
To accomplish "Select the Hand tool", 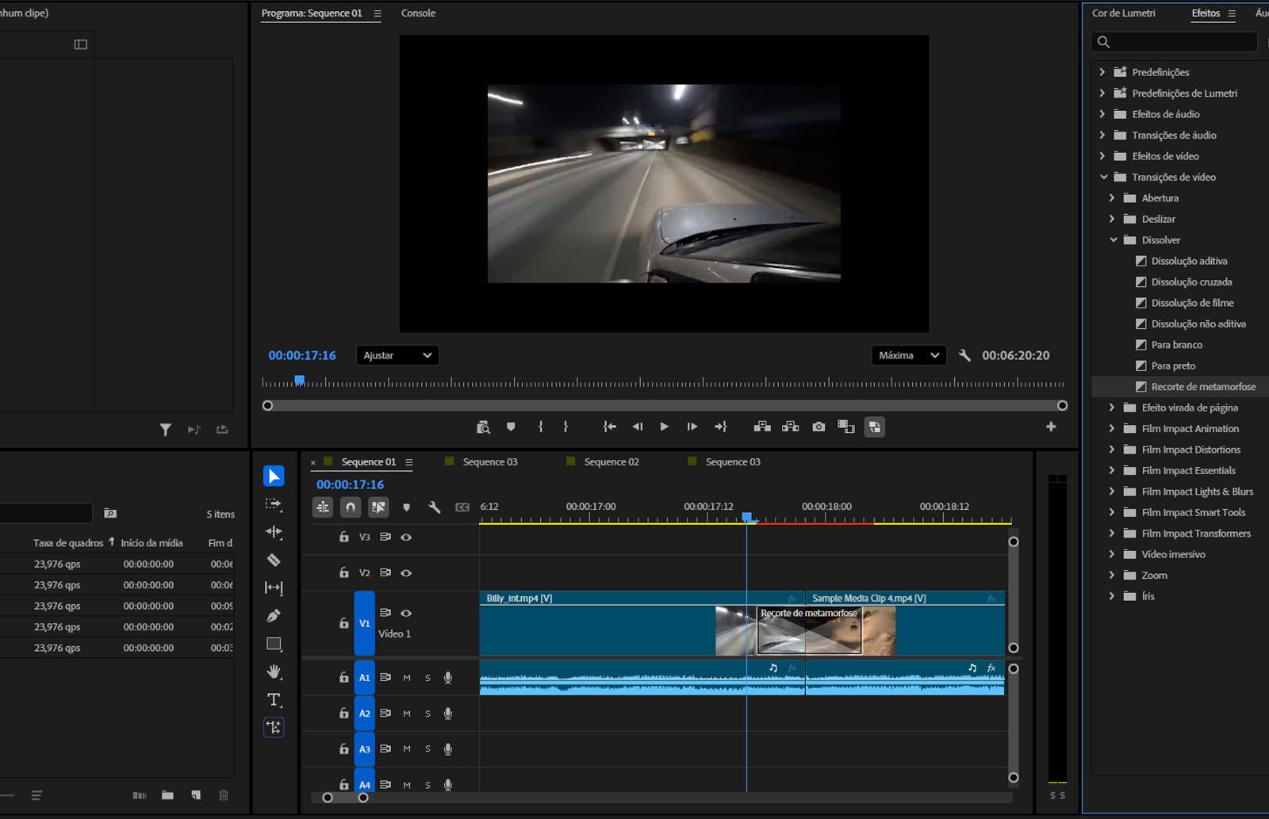I will tap(274, 672).
